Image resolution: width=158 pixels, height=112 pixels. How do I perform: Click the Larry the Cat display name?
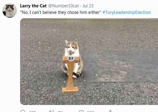click(x=33, y=6)
